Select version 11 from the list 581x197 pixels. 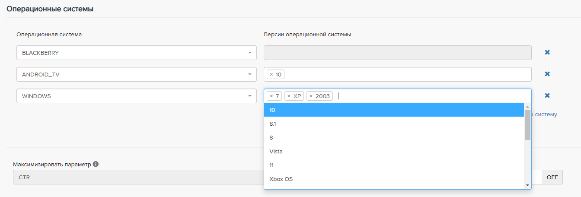pos(393,165)
